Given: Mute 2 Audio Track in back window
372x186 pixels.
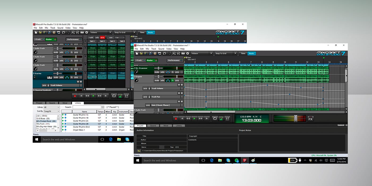Looking at the screenshot, I should point(56,52).
